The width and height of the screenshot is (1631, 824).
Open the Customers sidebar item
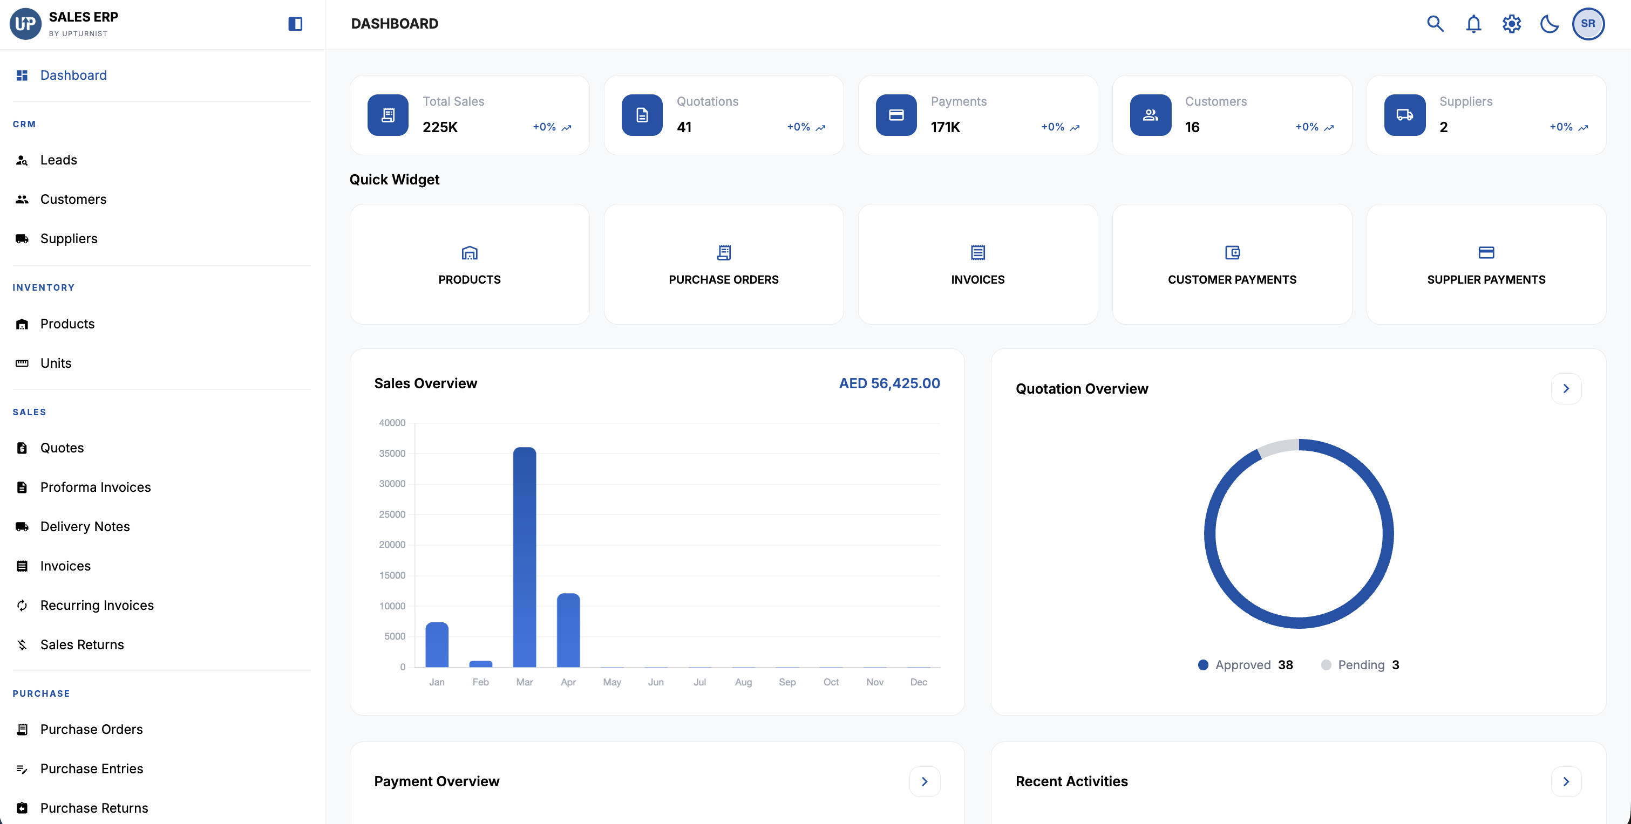161,200
